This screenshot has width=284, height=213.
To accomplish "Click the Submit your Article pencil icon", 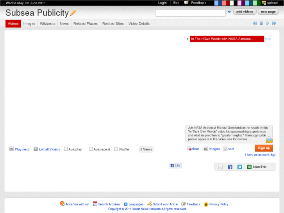I will click(150, 204).
